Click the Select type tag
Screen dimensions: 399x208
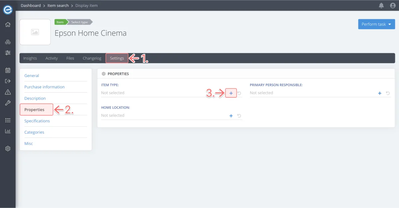[x=79, y=22]
